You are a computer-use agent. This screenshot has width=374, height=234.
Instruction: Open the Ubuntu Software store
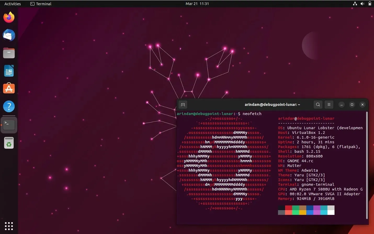click(x=9, y=88)
